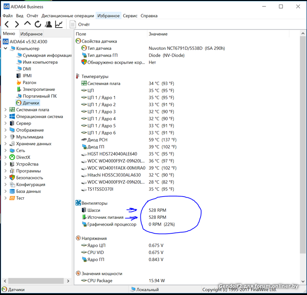
Task: Select the DMI tree item
Action: (x=27, y=69)
